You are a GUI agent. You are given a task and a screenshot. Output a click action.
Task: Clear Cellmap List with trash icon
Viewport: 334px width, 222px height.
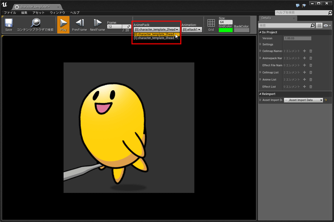pos(311,72)
